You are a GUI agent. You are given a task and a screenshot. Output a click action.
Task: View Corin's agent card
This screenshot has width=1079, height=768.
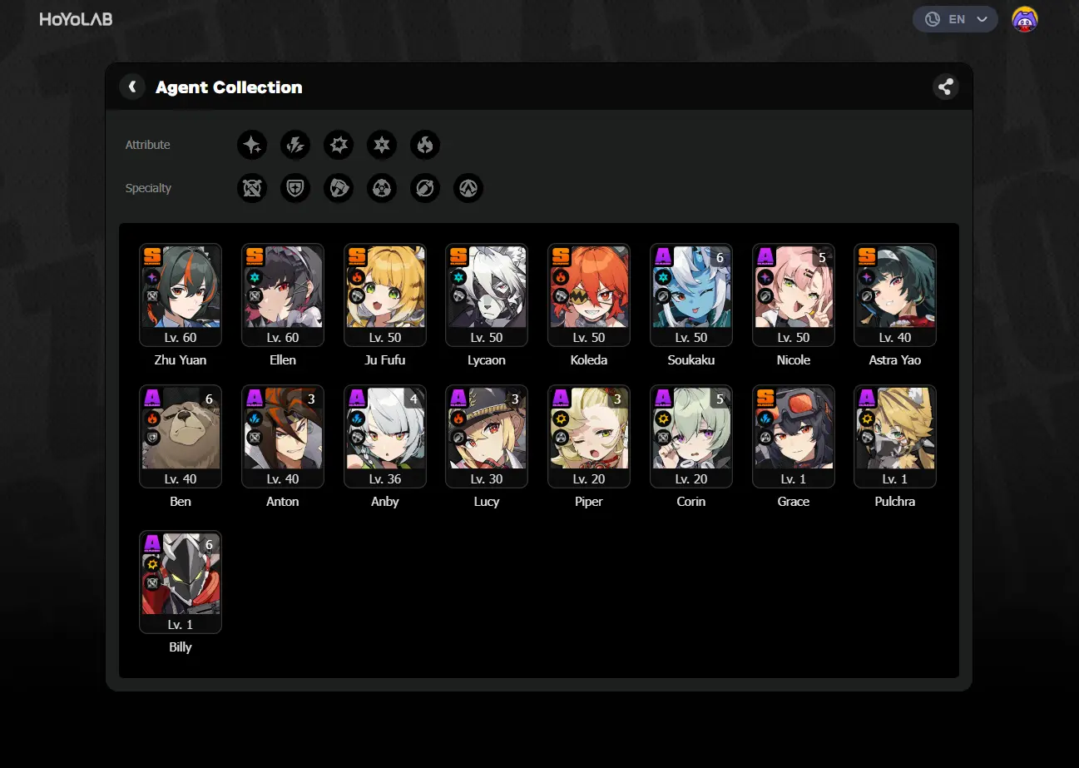click(x=691, y=436)
